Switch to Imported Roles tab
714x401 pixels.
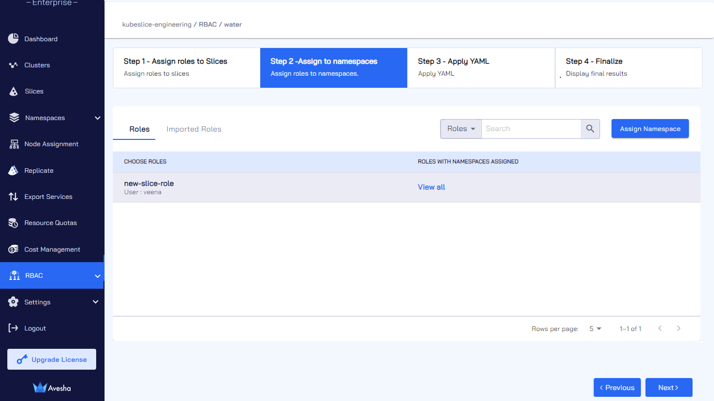pos(194,129)
